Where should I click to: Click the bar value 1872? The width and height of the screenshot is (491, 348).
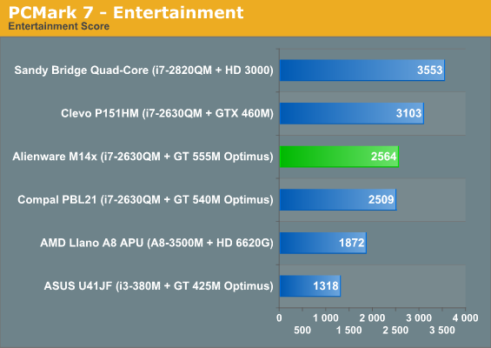pos(352,243)
